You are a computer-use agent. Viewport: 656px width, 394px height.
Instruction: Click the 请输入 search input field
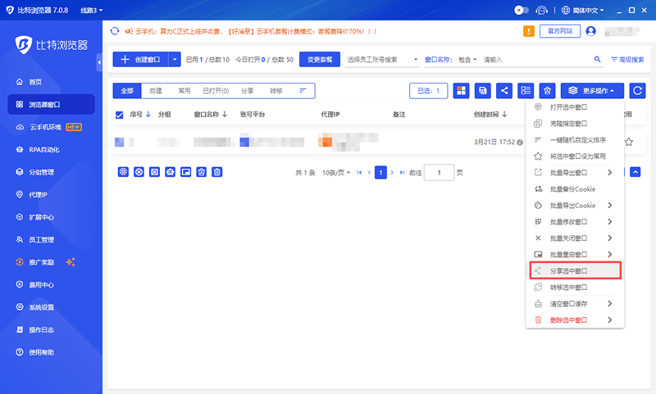click(x=533, y=60)
